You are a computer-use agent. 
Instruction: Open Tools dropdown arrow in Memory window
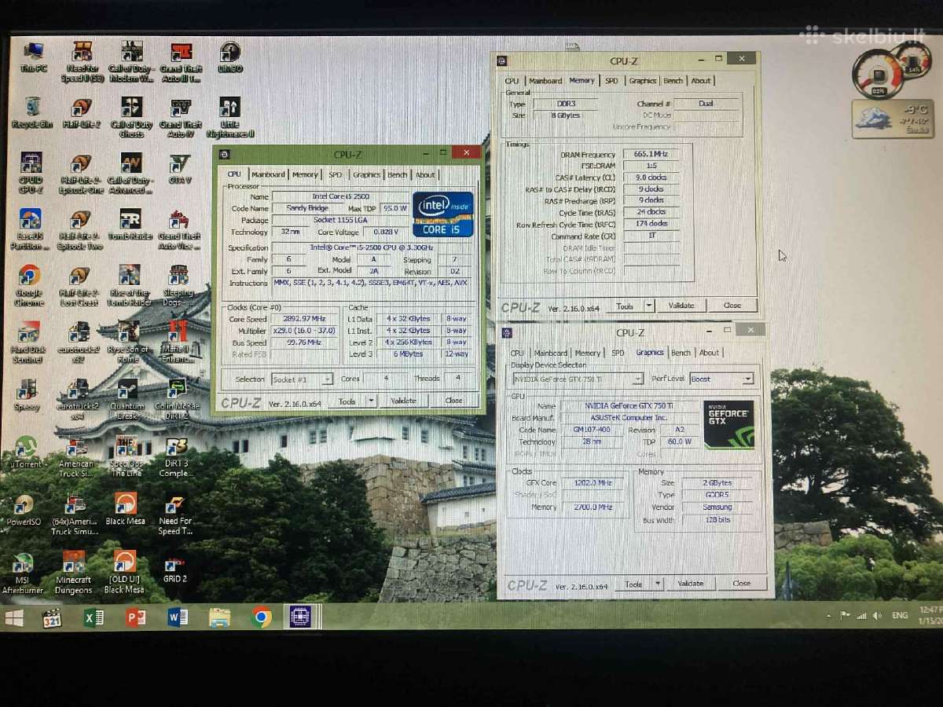pos(649,306)
